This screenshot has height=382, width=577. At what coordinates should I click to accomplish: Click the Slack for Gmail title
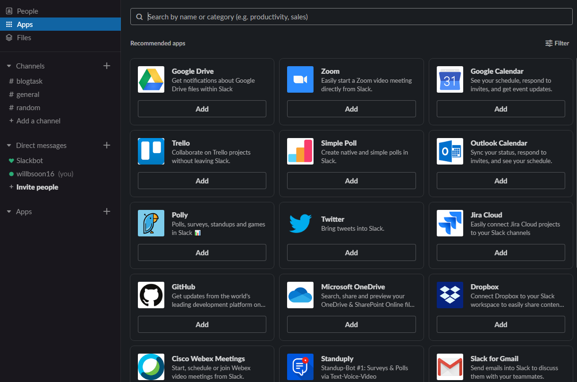pyautogui.click(x=494, y=359)
